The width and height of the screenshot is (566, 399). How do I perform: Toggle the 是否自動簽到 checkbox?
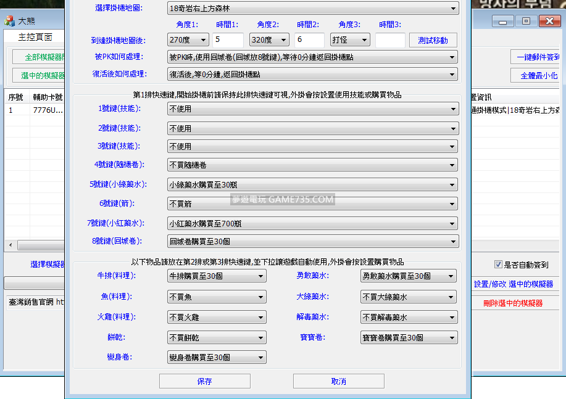(498, 265)
